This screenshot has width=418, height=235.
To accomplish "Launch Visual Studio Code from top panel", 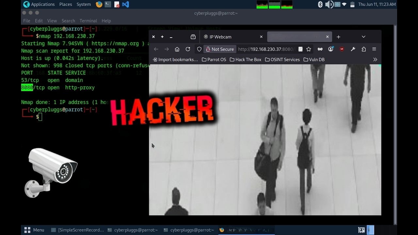I will pos(125,4).
